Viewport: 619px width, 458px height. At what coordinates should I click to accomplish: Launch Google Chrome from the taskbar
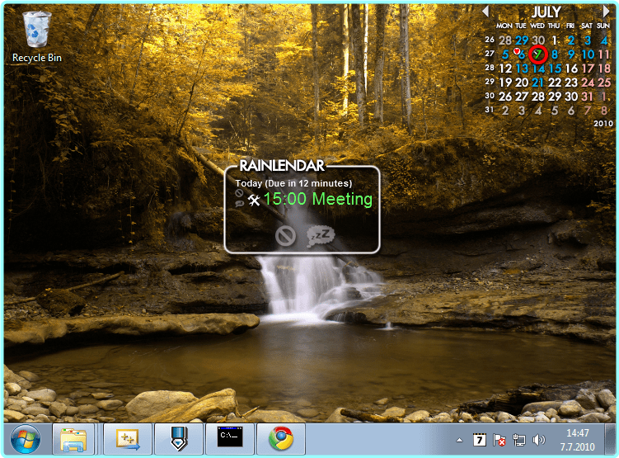point(280,439)
